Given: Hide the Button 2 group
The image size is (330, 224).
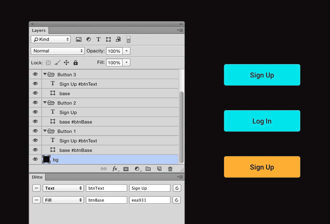Looking at the screenshot, I should (35, 103).
